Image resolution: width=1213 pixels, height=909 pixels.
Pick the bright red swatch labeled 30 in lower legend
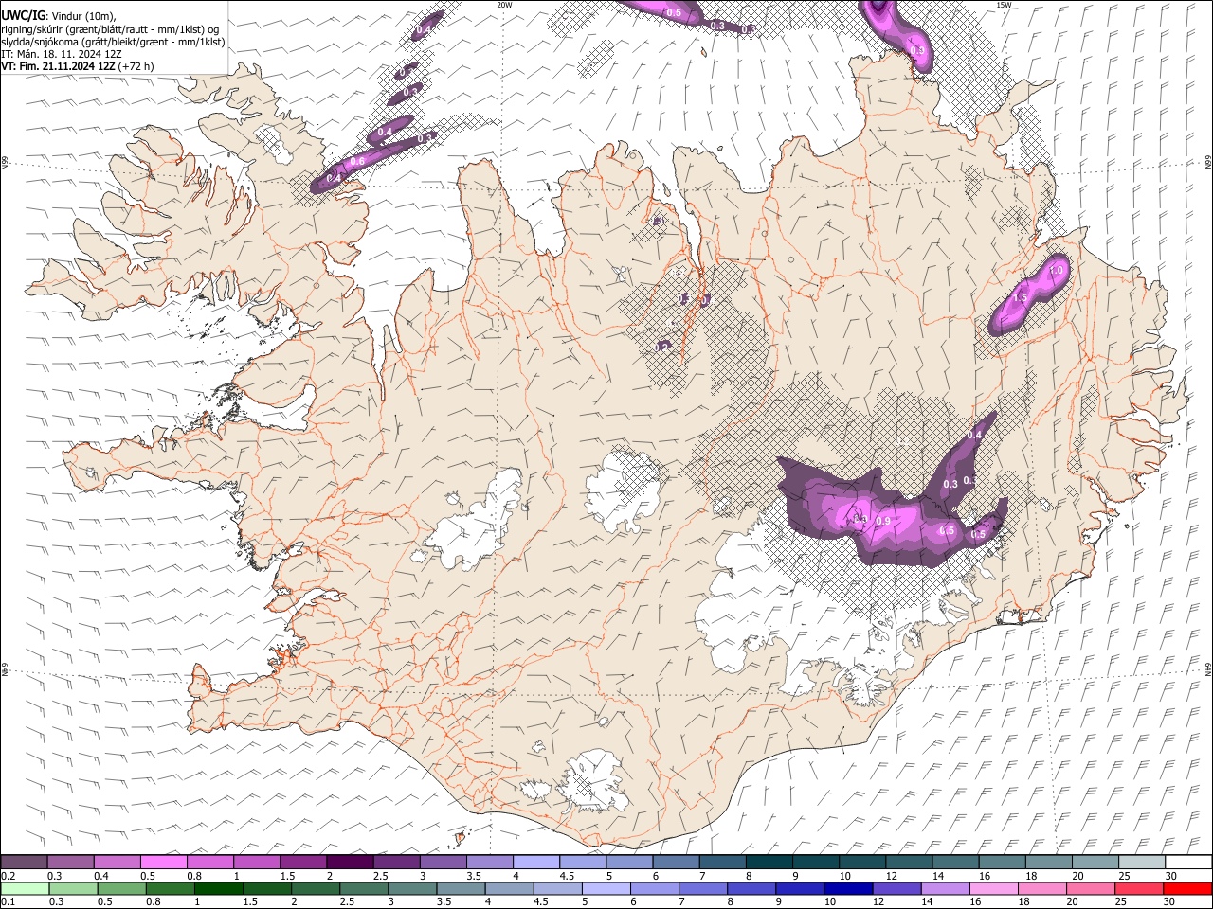click(1186, 889)
